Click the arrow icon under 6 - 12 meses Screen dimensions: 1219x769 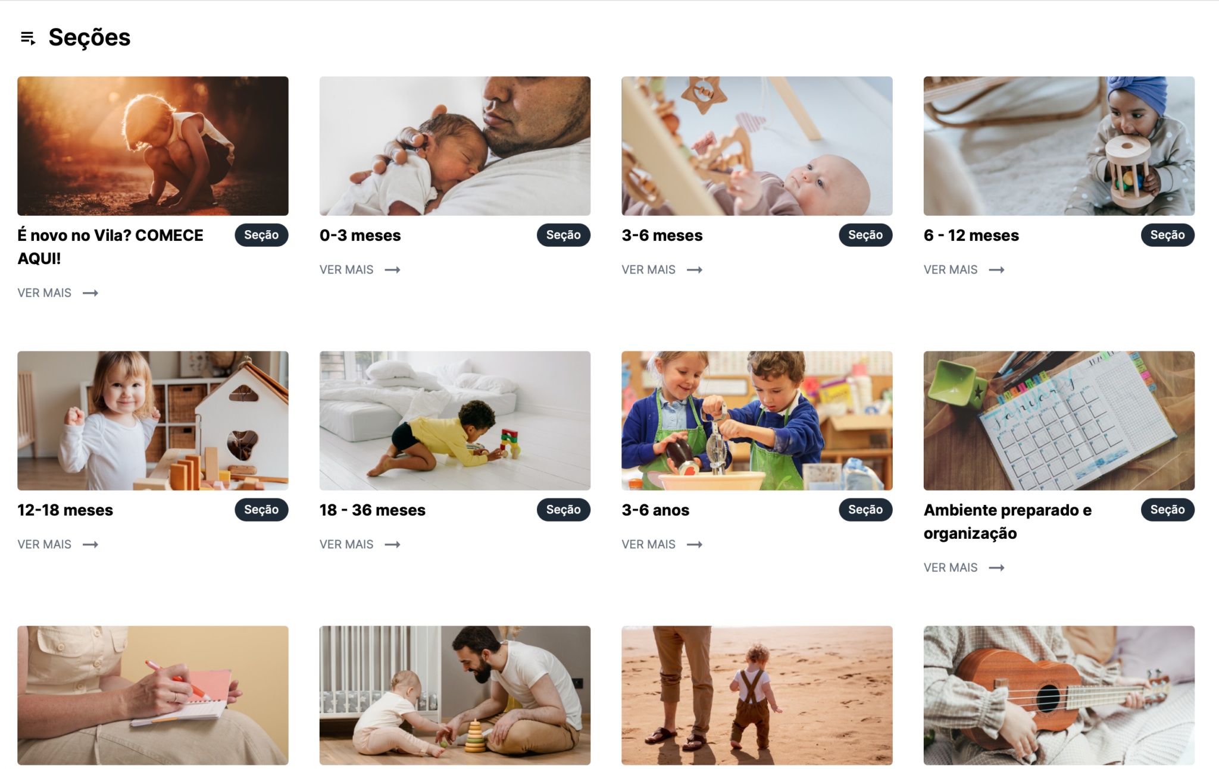[x=996, y=270]
